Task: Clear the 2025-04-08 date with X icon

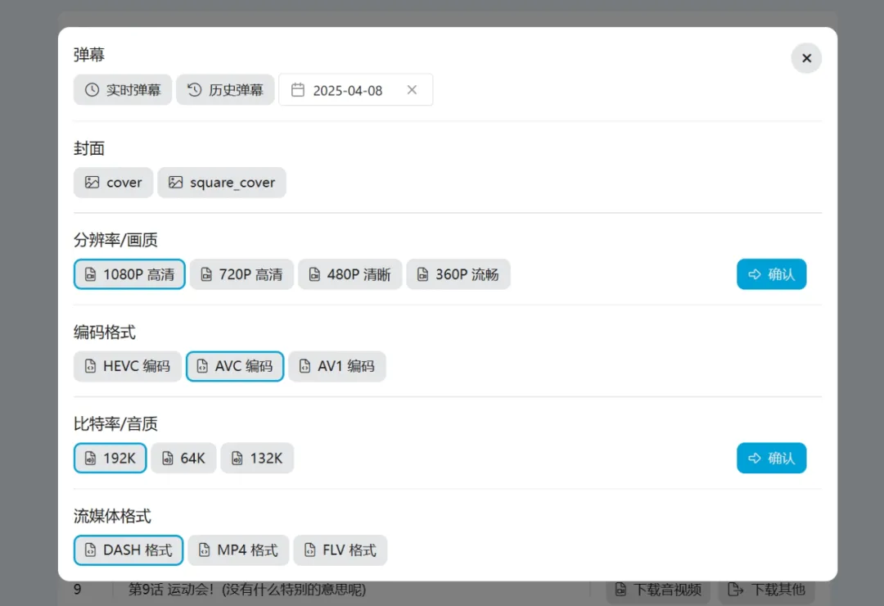Action: pos(412,90)
